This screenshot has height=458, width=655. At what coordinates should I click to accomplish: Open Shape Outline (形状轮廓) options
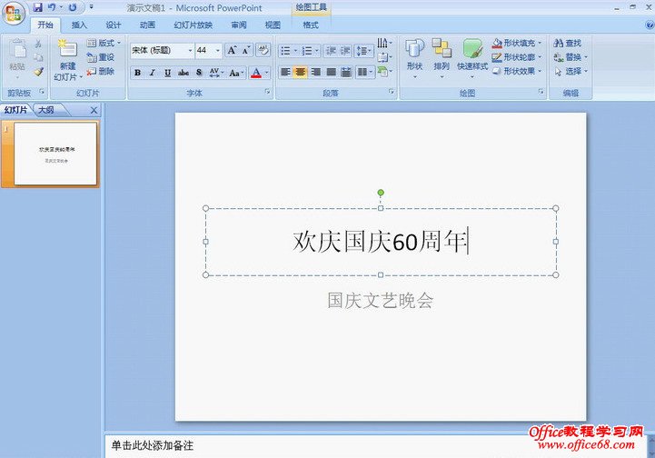(517, 57)
